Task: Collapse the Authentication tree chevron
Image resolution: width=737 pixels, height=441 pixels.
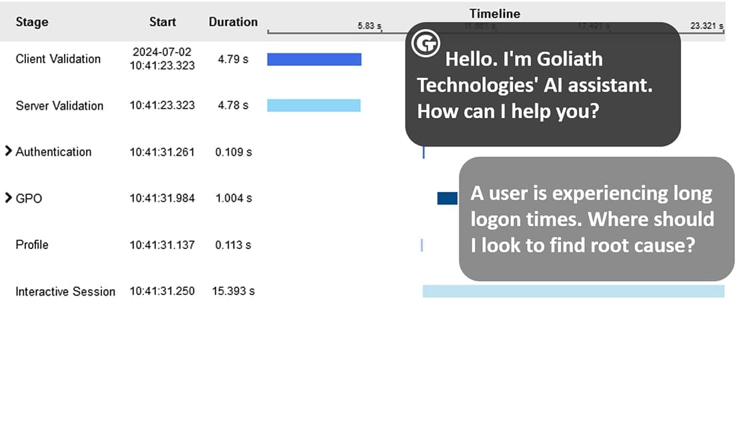Action: click(x=8, y=151)
